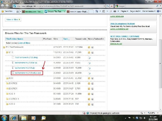
Task: Download taoframework-2.1.0-setup.exe
Action: pos(28,73)
